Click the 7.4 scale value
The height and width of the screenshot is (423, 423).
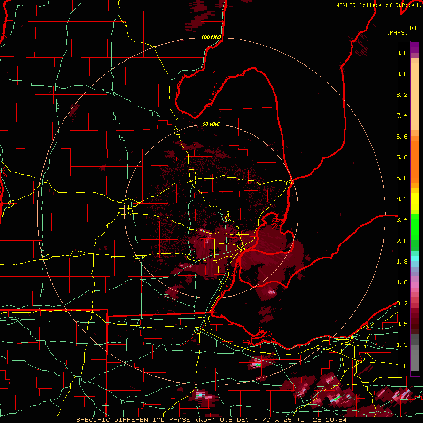(402, 116)
